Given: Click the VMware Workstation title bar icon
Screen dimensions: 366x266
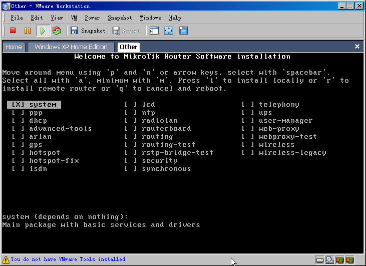Looking at the screenshot, I should (x=7, y=6).
